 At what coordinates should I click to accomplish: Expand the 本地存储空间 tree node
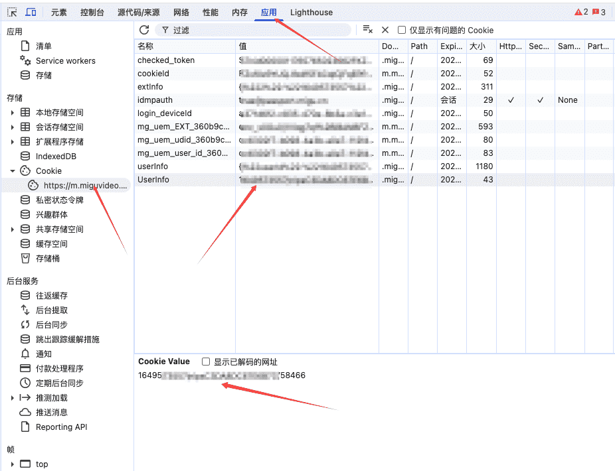[13, 113]
